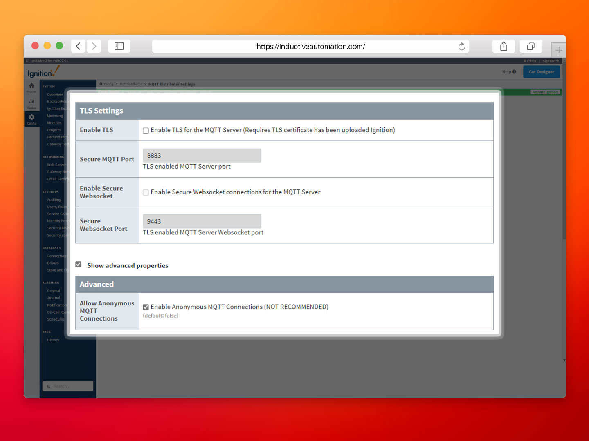Open Overview in System menu

point(55,94)
